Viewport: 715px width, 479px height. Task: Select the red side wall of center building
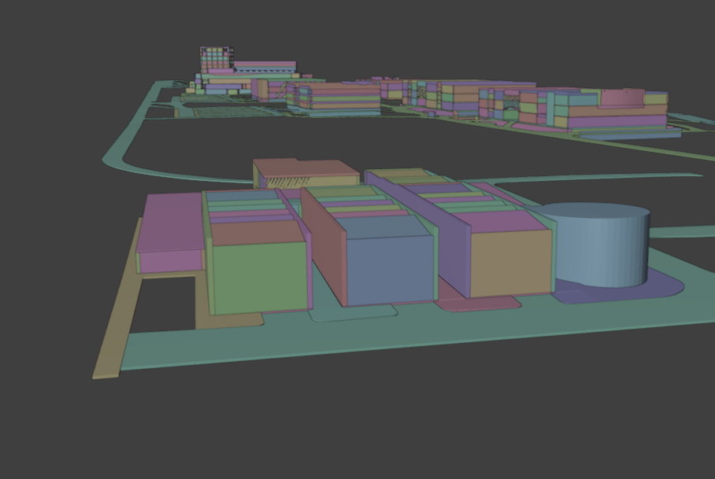click(x=323, y=244)
